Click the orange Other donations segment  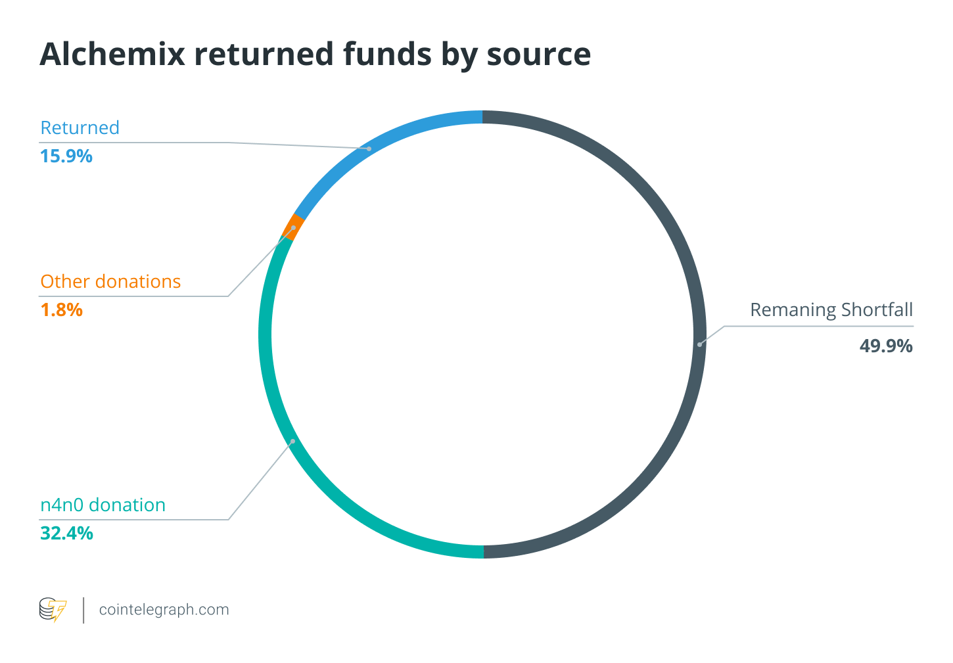[x=292, y=227]
